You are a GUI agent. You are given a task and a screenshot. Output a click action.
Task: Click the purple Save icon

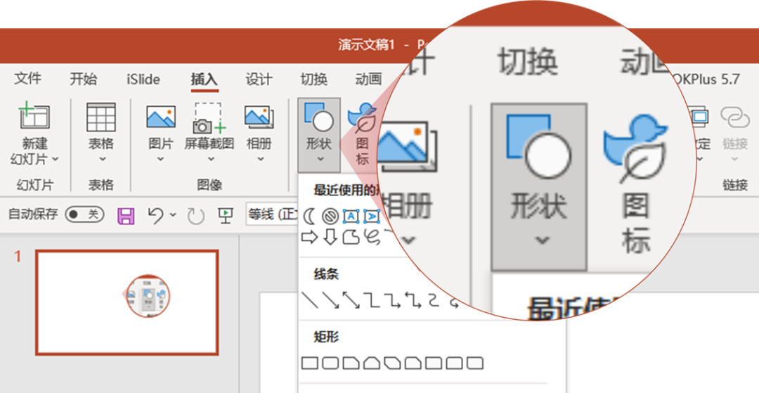click(126, 215)
